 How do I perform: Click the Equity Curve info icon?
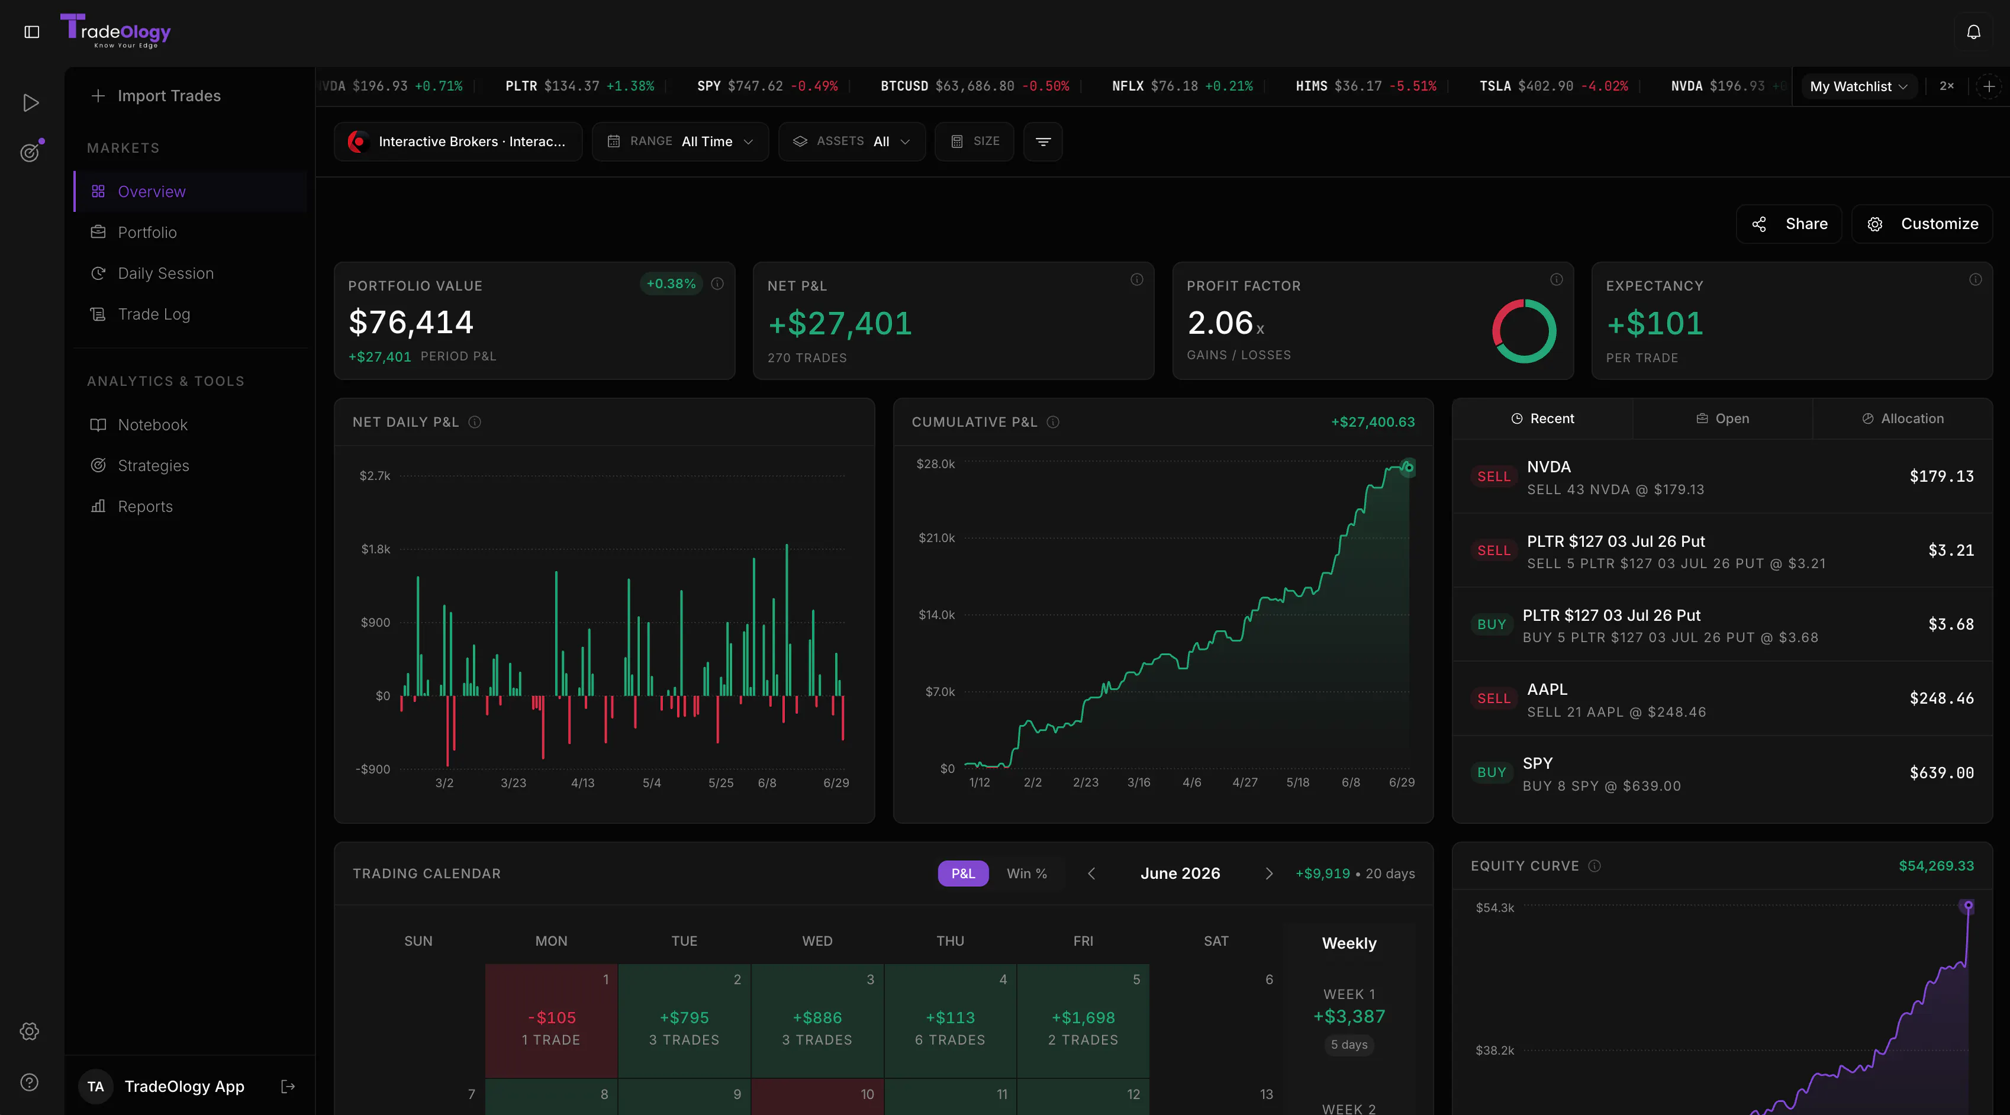coord(1594,866)
